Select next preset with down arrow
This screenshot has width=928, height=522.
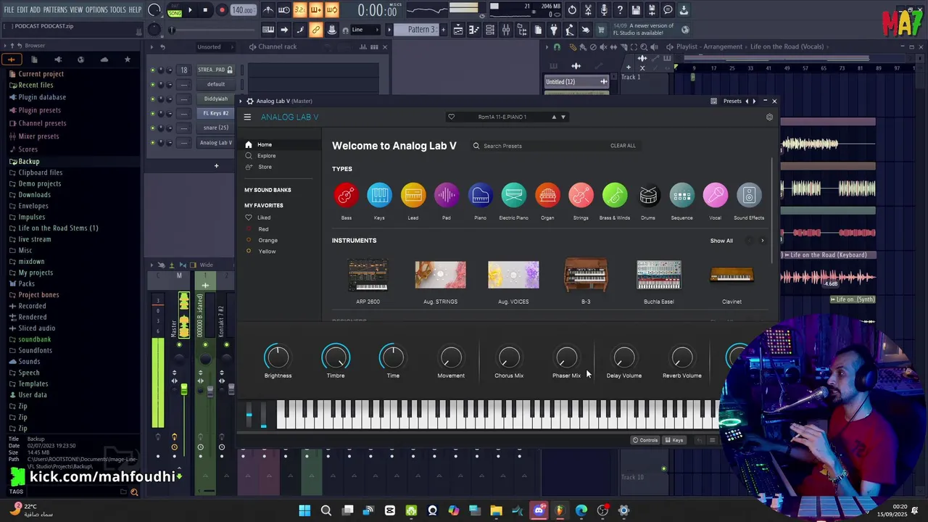563,117
